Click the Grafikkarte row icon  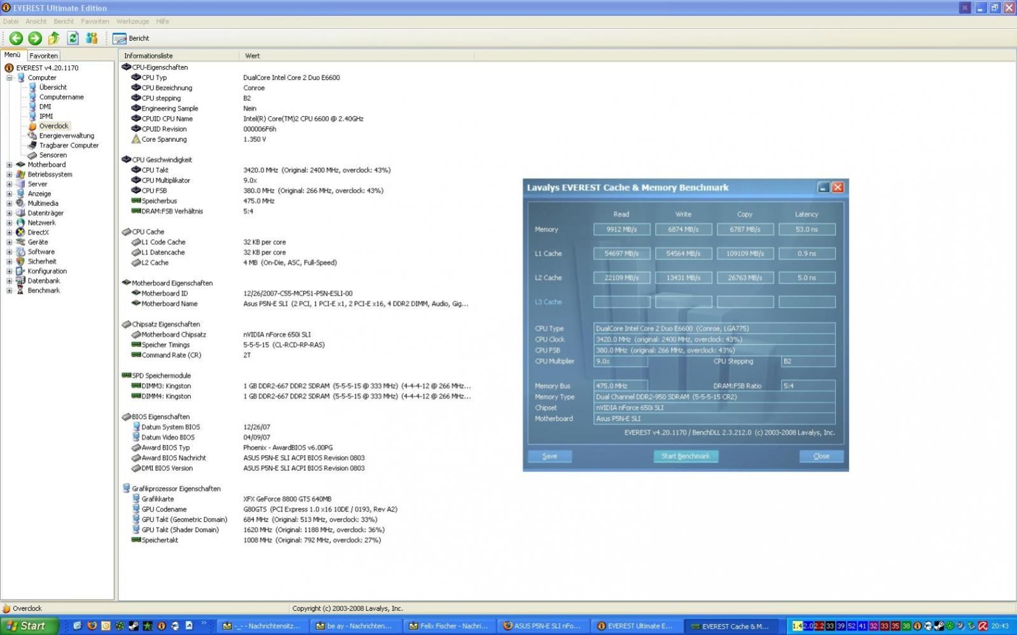tap(135, 499)
